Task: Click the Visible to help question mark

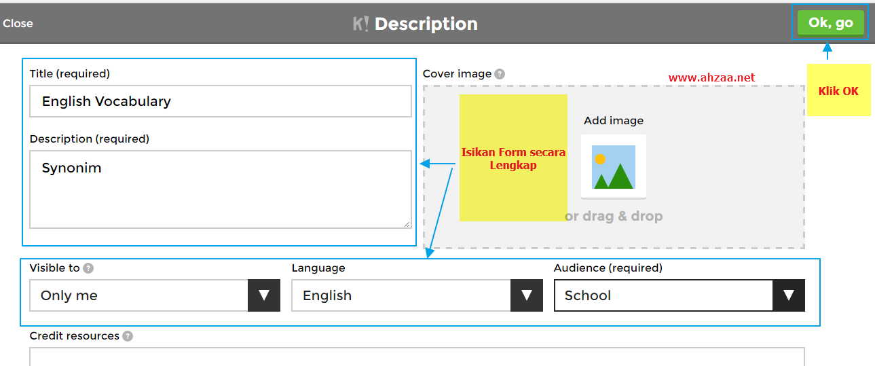Action: (88, 268)
